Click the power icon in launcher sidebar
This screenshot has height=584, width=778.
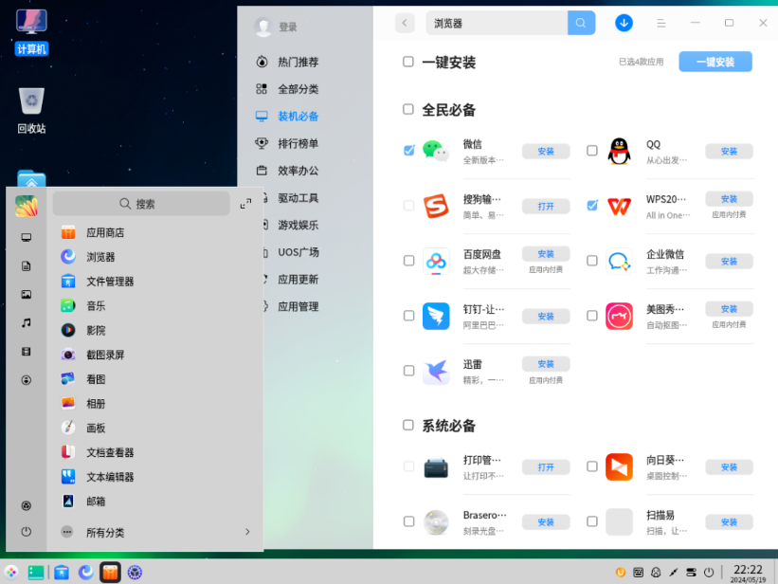(27, 531)
